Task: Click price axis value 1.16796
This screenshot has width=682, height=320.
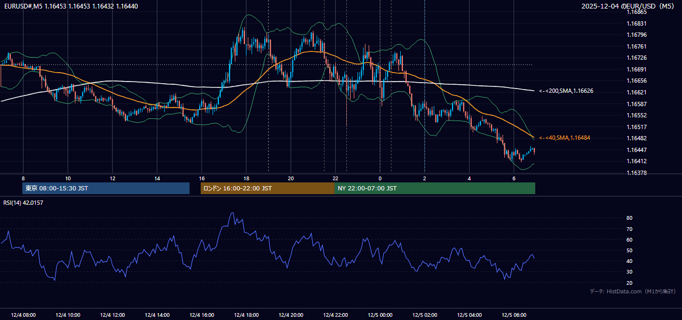Action: tap(637, 35)
